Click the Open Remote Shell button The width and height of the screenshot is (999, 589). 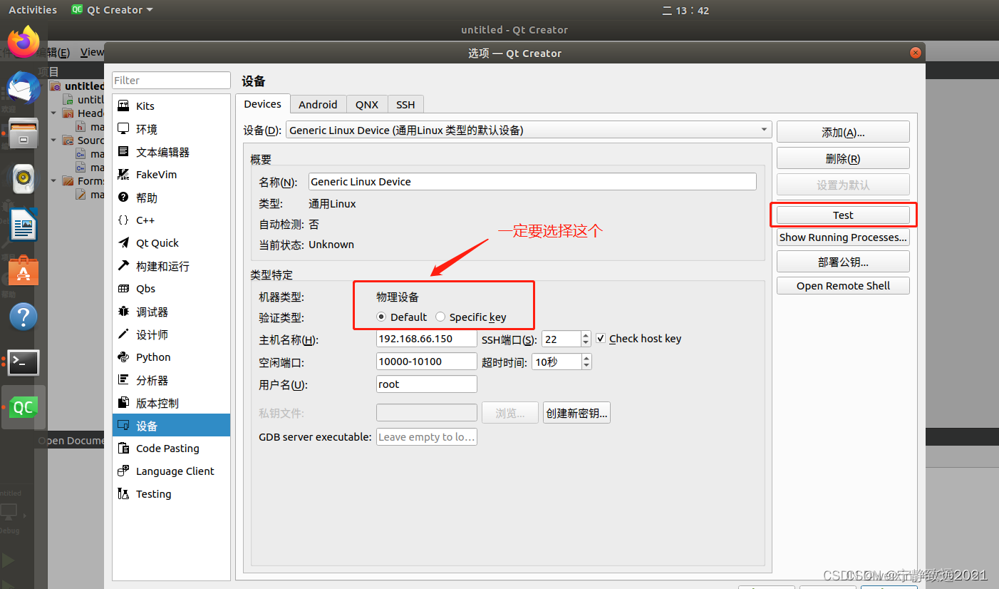[x=843, y=286]
